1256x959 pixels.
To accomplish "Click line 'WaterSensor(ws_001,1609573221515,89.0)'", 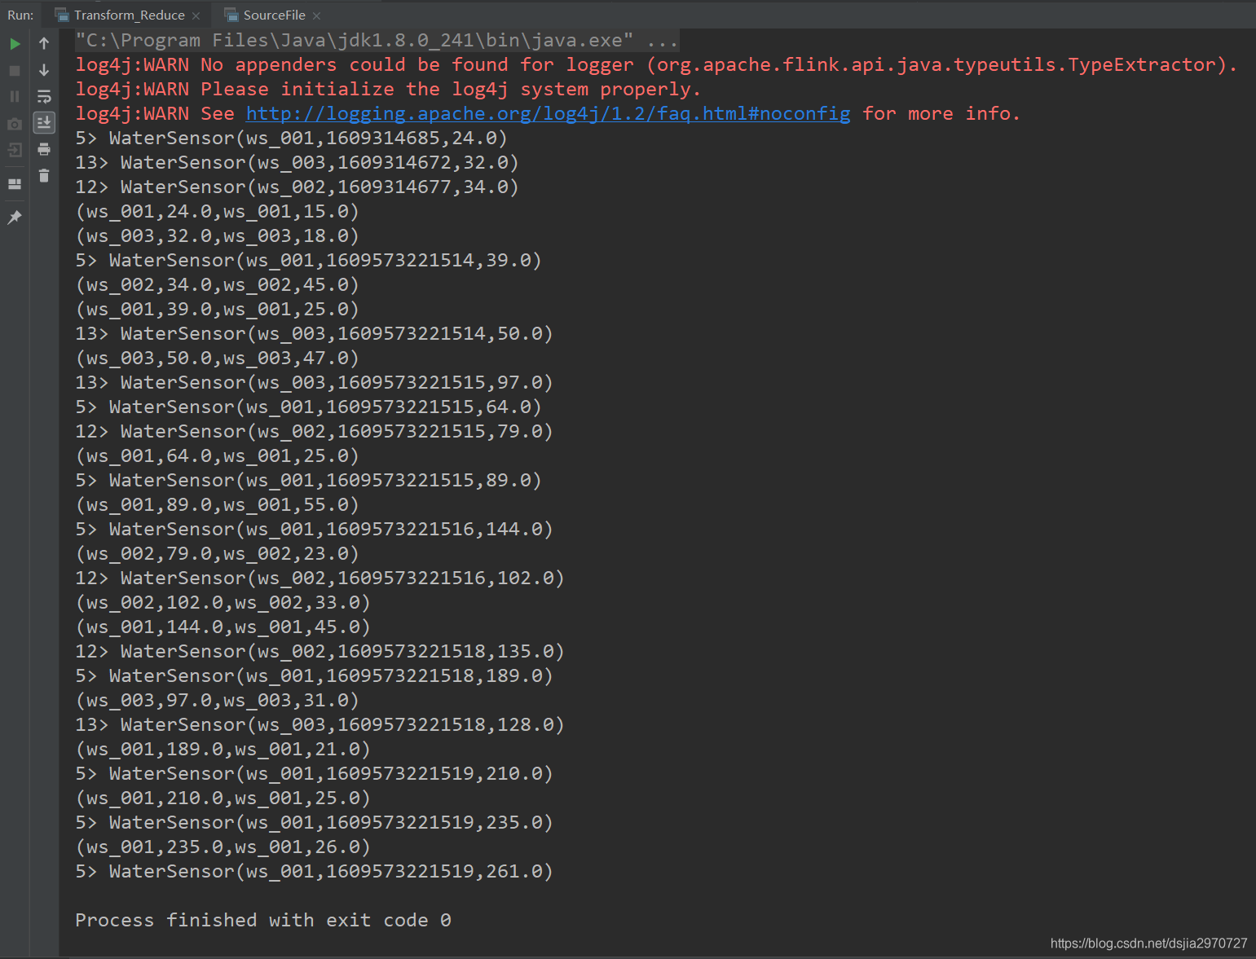I will [x=308, y=480].
